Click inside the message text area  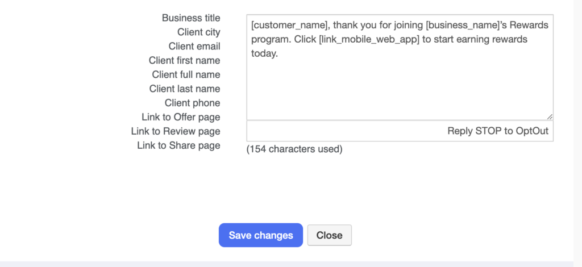(x=400, y=85)
